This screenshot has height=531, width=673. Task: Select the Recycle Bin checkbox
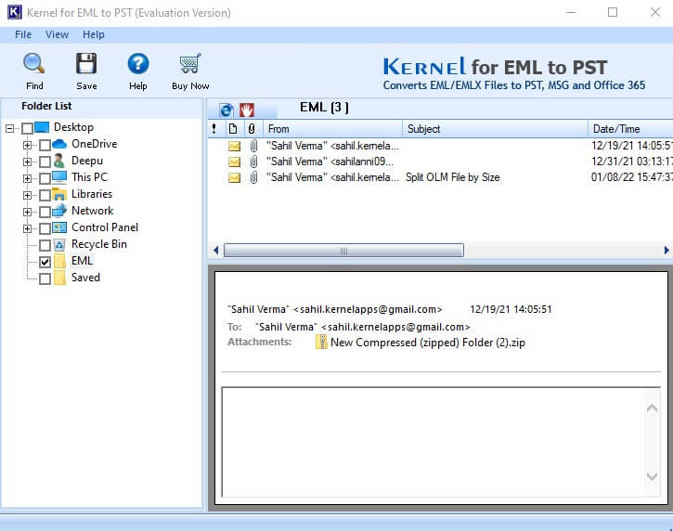(45, 245)
